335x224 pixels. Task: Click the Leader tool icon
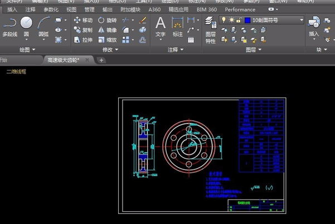click(191, 30)
